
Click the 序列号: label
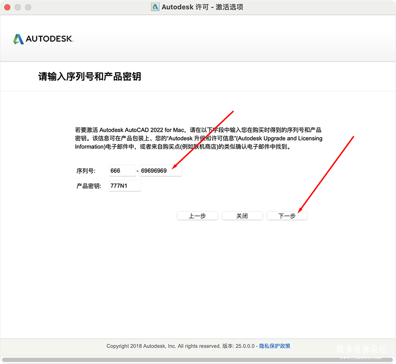86,171
